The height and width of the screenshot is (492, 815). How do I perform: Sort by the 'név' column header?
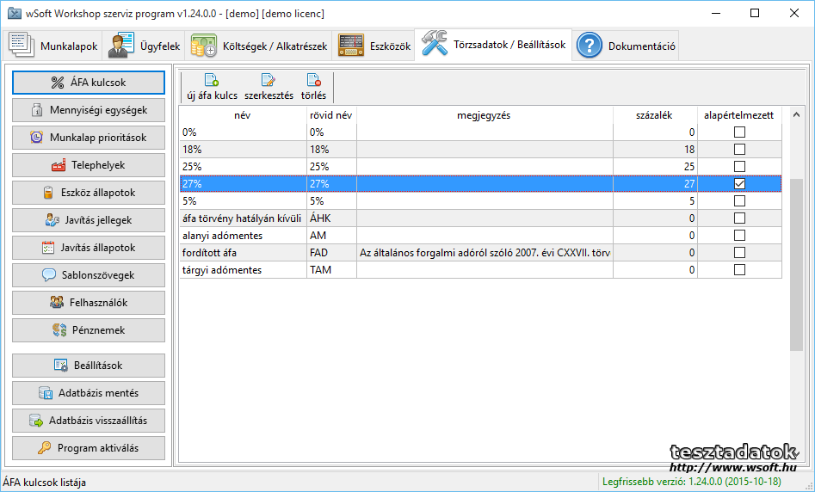click(x=242, y=115)
